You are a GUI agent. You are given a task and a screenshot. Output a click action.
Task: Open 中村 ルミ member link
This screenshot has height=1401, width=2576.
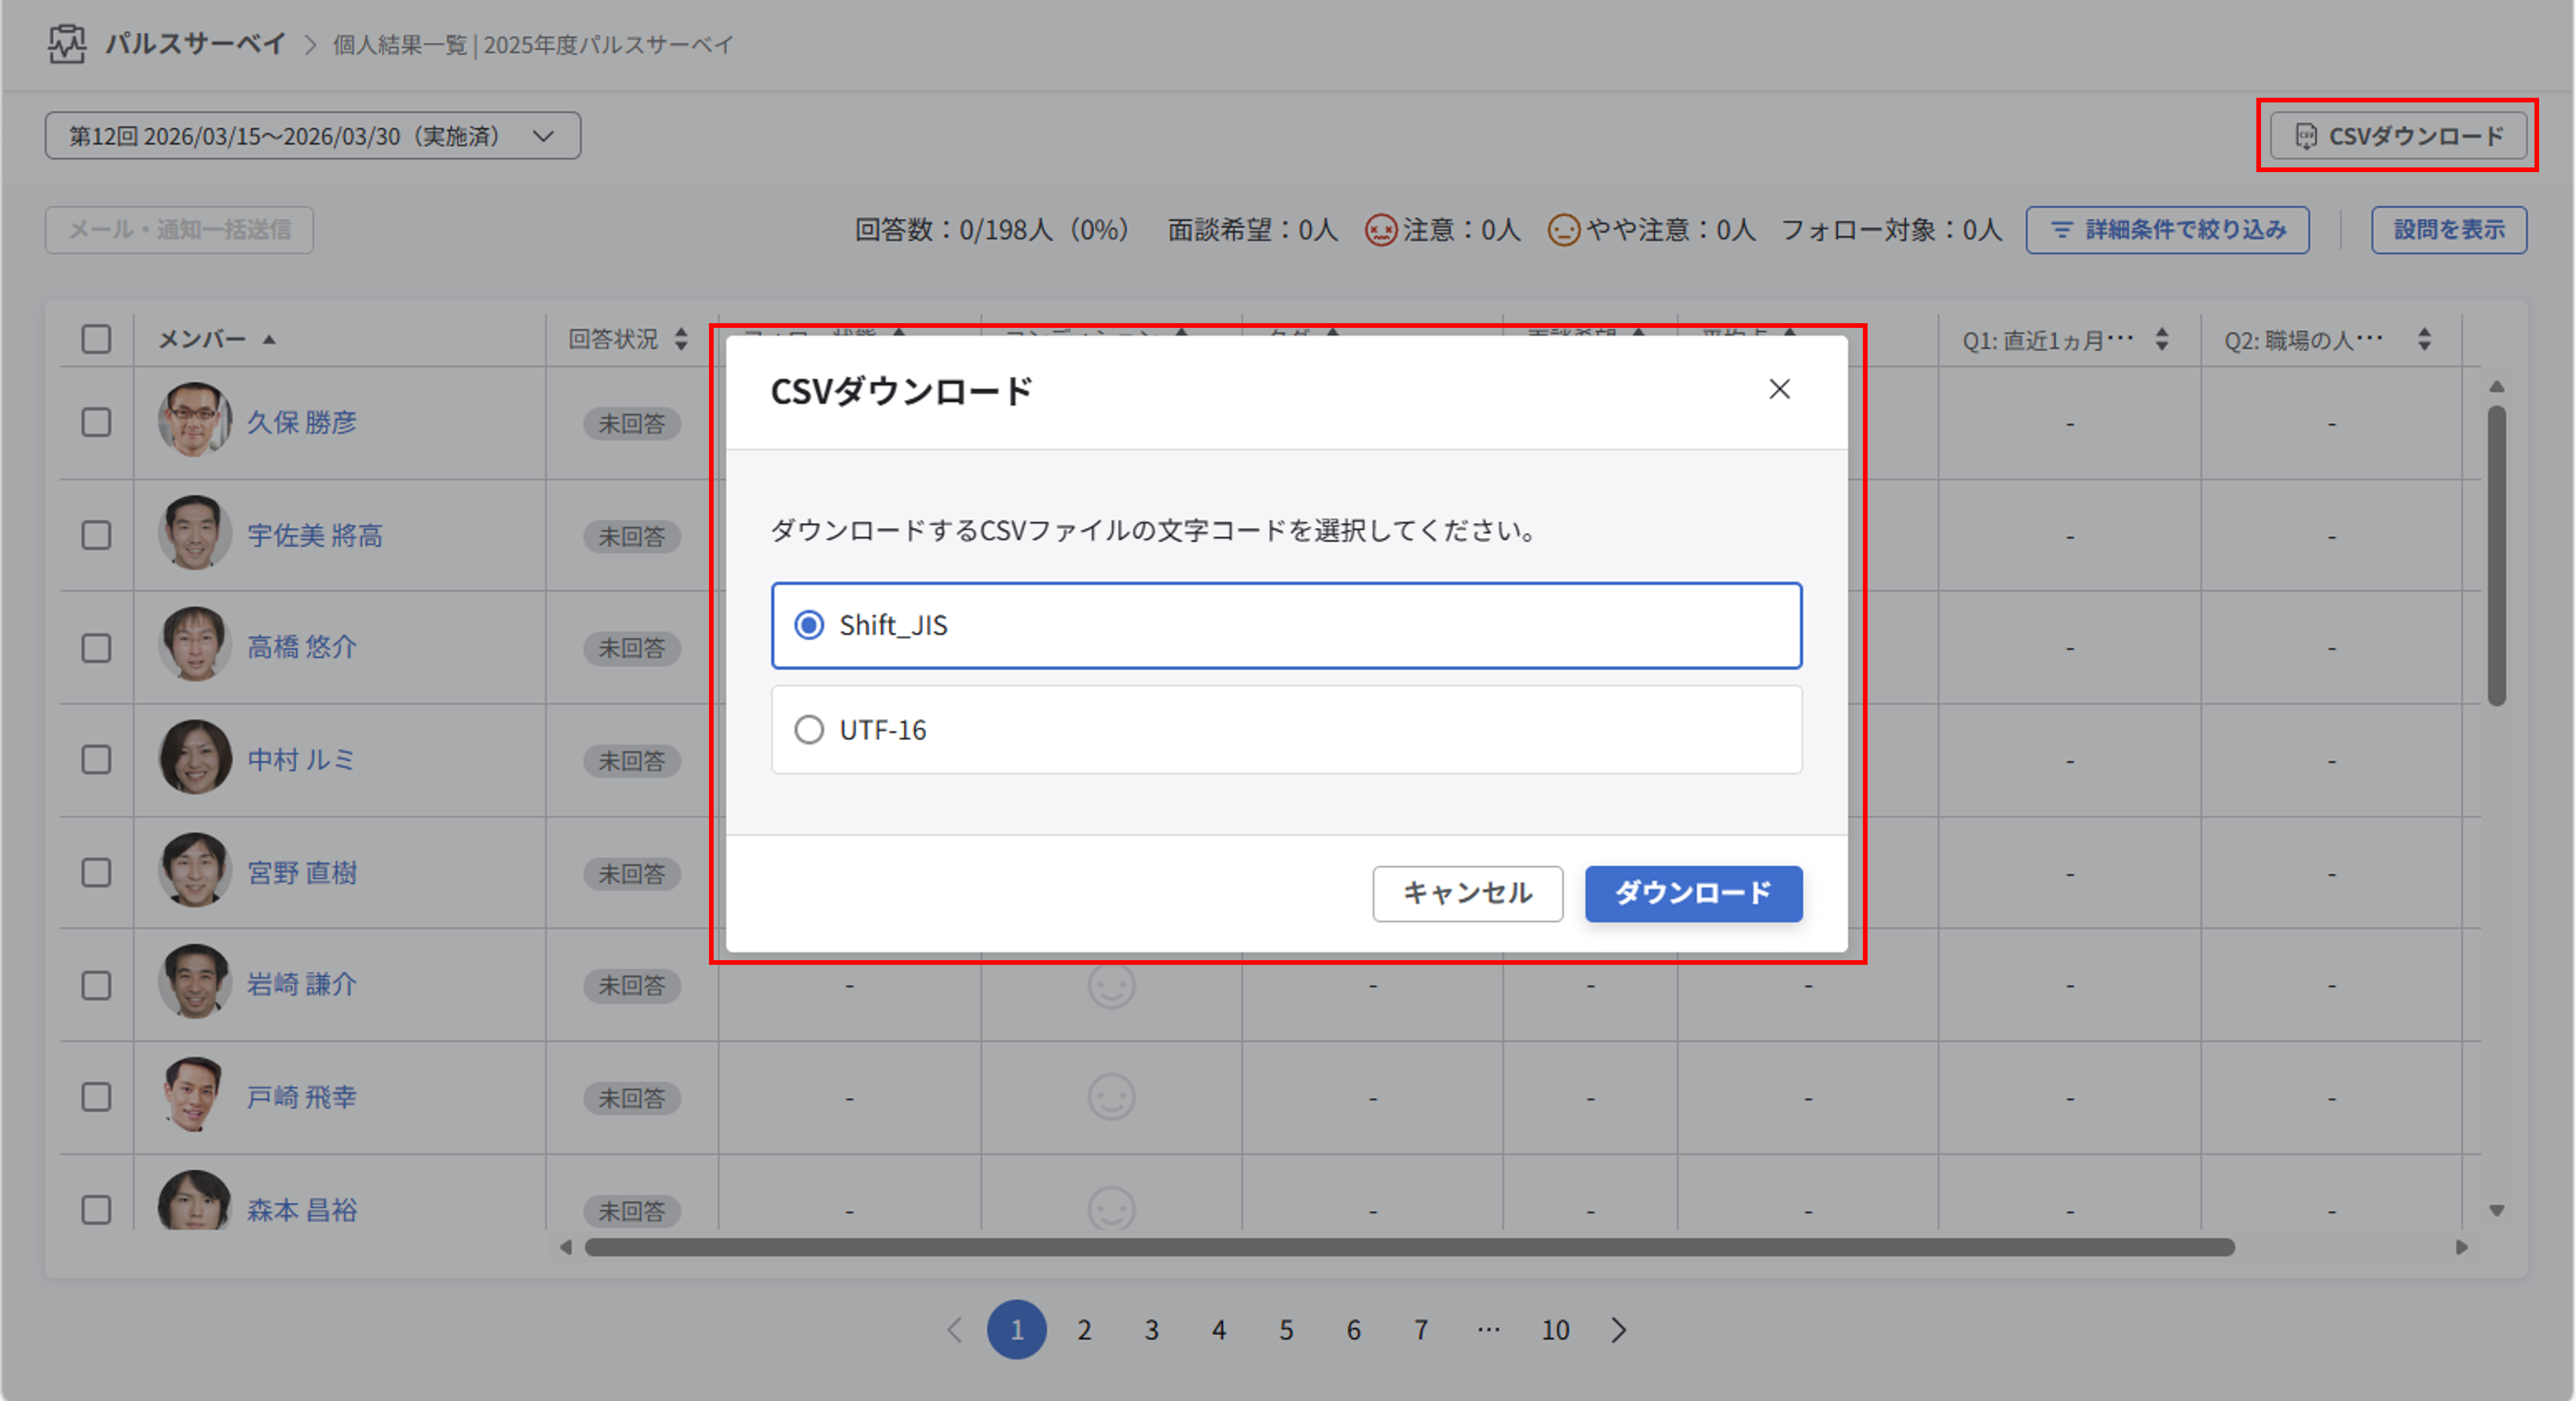coord(301,760)
